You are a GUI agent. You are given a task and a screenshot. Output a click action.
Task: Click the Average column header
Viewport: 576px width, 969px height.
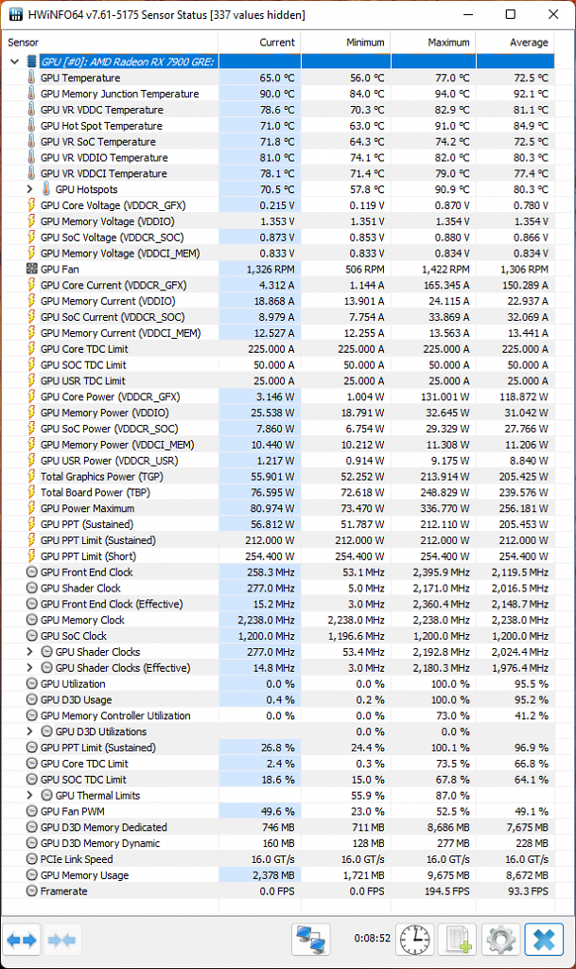515,42
